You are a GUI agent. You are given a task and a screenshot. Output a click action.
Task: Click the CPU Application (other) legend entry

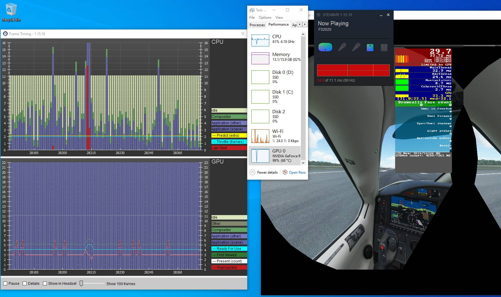[x=229, y=123]
